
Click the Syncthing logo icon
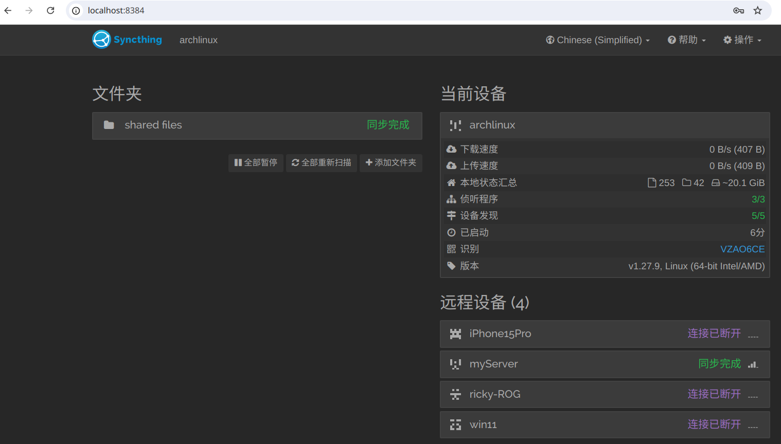point(101,40)
